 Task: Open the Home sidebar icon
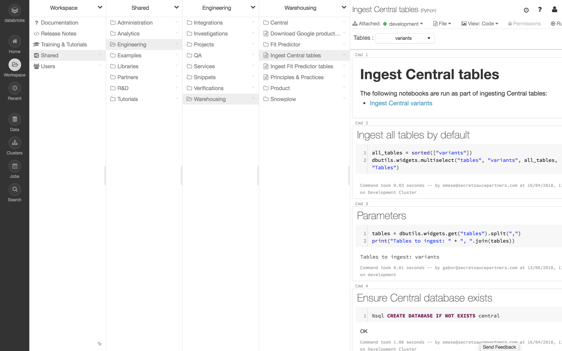[x=15, y=42]
